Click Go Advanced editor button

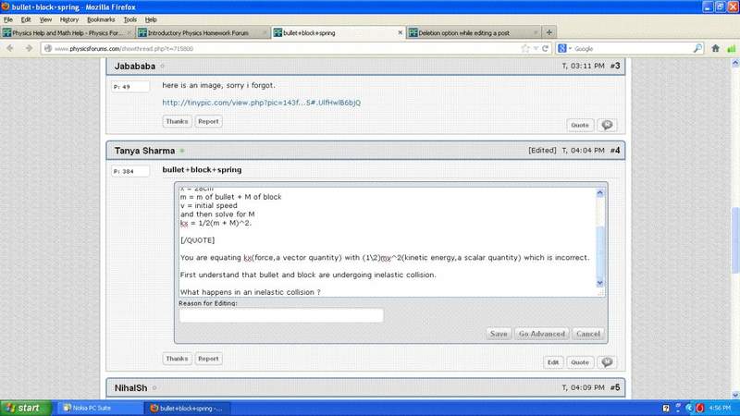click(x=542, y=334)
